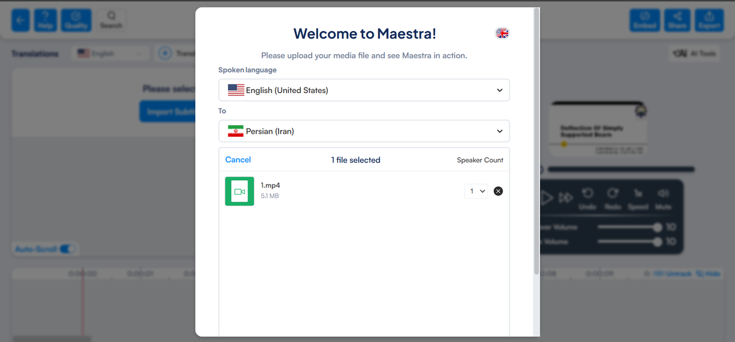This screenshot has width=735, height=342.
Task: Click the Import Subtitles button behind the dialog
Action: click(x=168, y=112)
